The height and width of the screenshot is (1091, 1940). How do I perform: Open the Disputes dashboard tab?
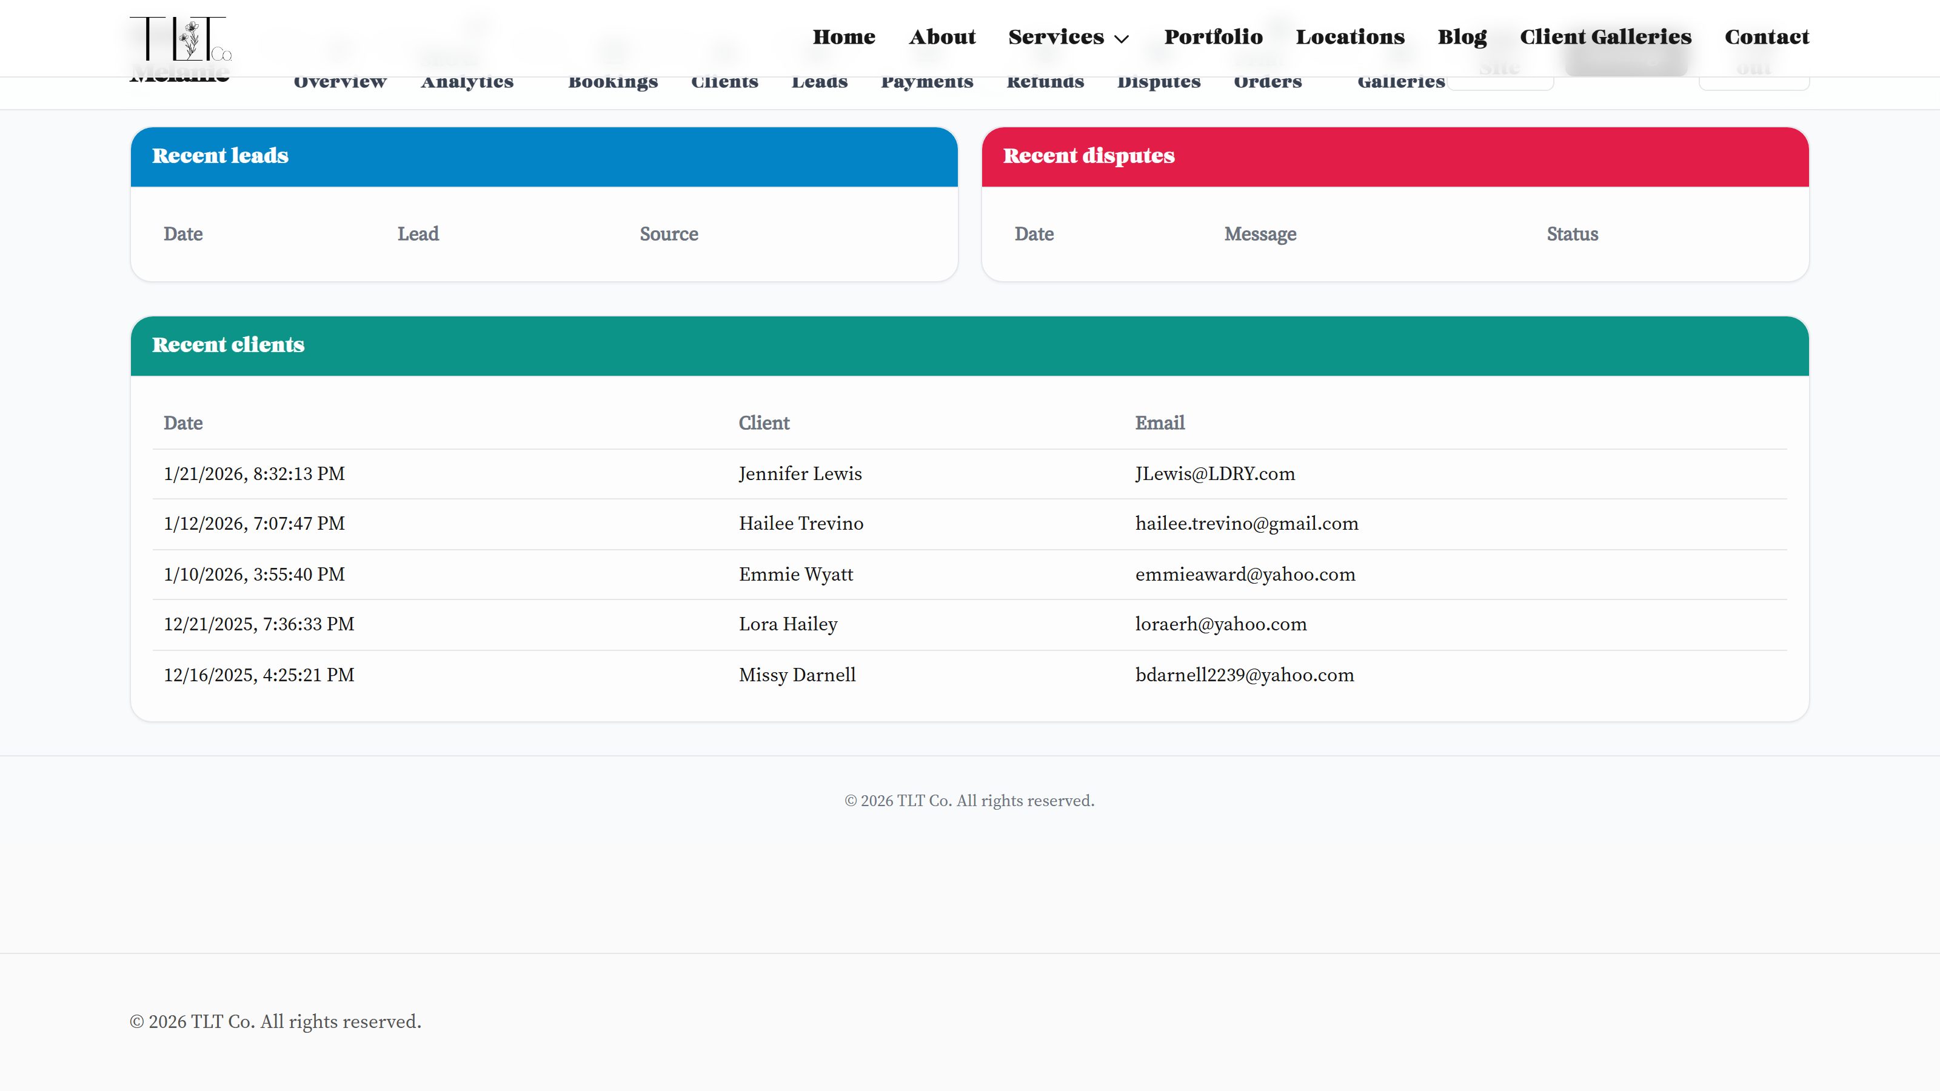pos(1159,83)
